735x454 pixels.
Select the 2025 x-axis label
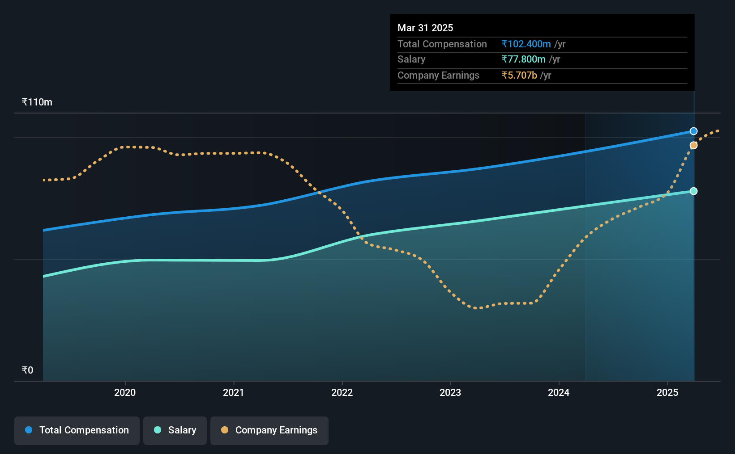point(667,392)
